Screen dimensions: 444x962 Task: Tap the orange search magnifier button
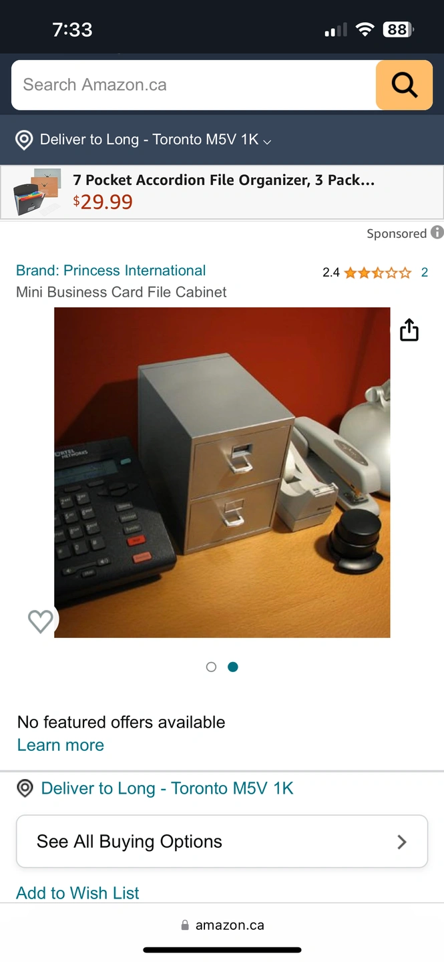pos(404,85)
